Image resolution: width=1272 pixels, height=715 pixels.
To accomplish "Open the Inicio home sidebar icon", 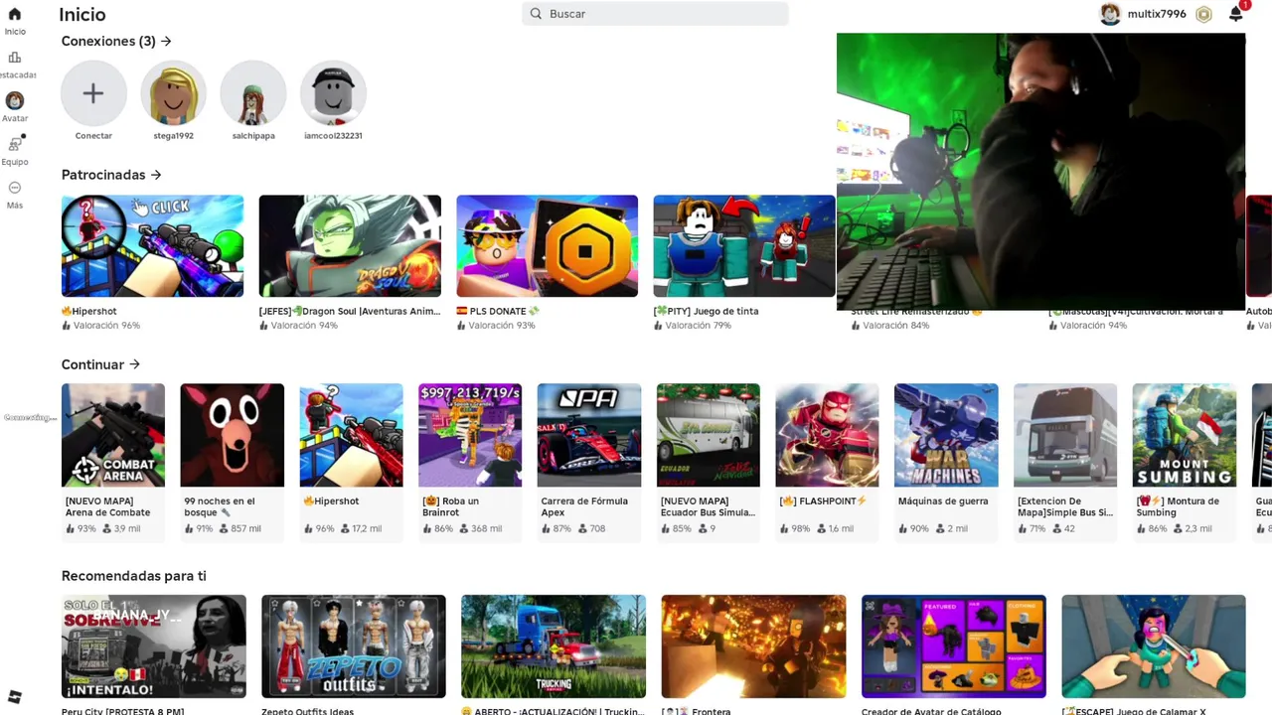I will click(14, 14).
